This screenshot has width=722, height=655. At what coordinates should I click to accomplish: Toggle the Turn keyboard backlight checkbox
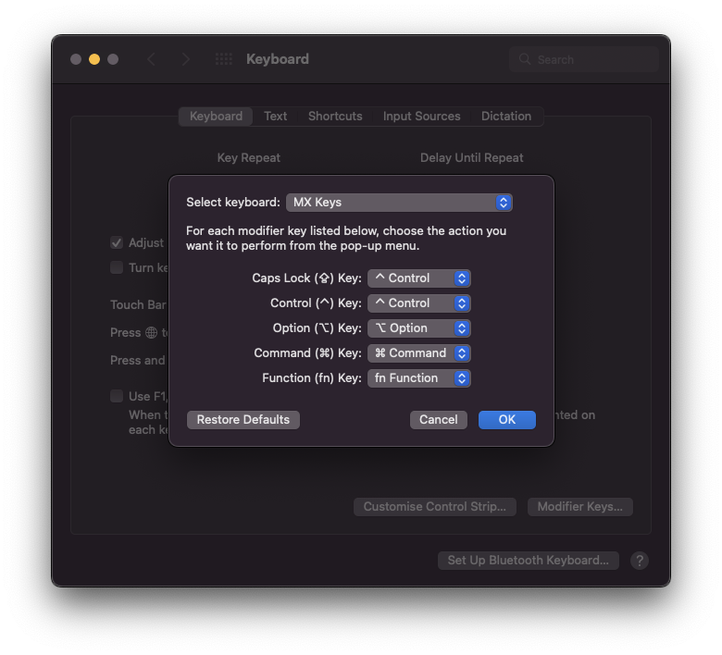[117, 267]
